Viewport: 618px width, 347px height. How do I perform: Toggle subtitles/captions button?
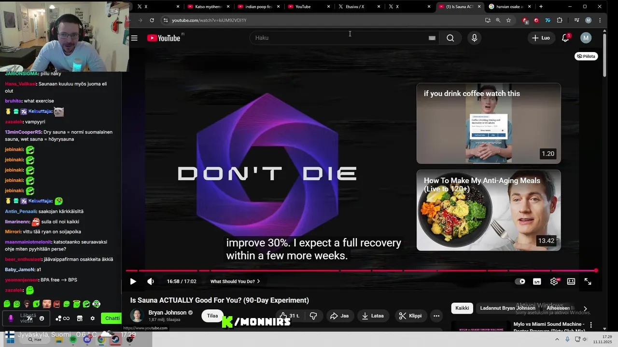[537, 281]
